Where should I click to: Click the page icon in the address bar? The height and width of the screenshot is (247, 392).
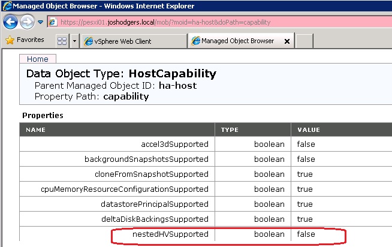coord(53,22)
